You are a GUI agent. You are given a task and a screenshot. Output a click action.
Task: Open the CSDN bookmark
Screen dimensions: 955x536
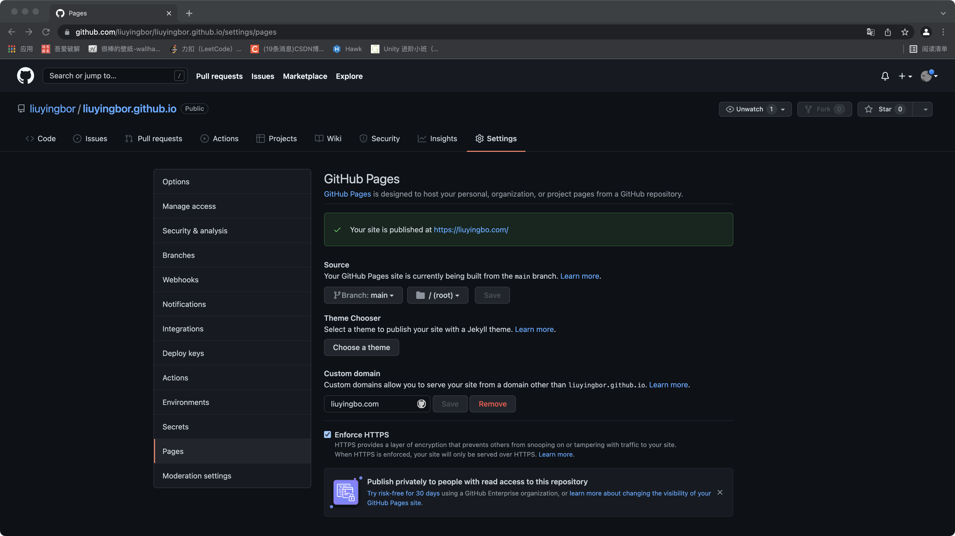pyautogui.click(x=287, y=49)
